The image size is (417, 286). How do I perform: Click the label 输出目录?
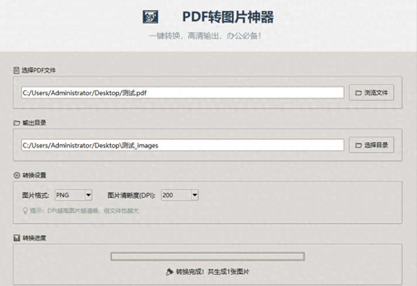tap(34, 123)
